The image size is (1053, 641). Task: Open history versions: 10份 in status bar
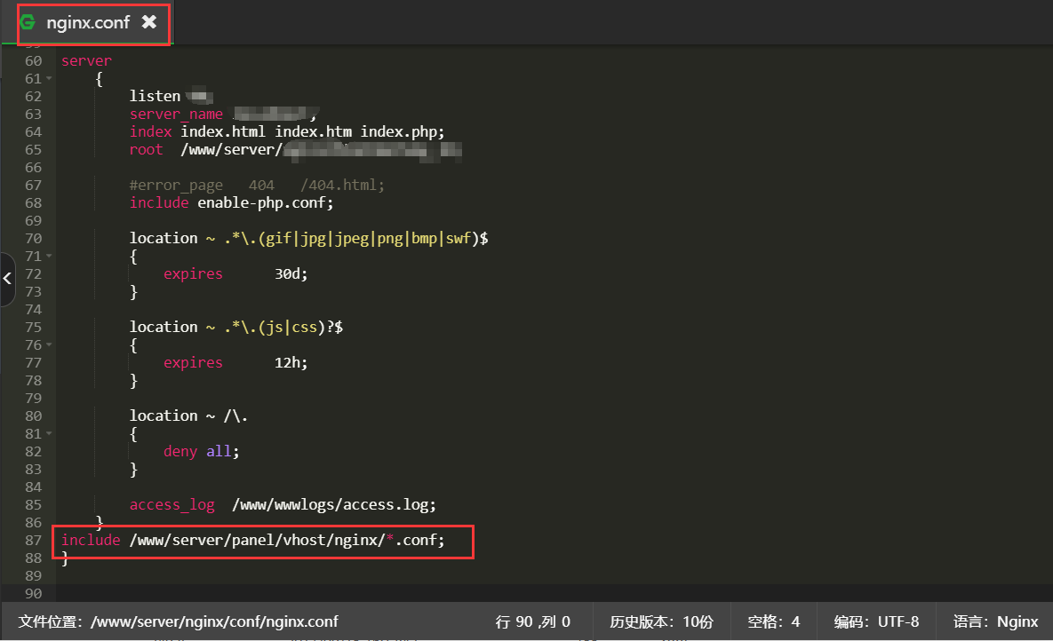tap(661, 622)
